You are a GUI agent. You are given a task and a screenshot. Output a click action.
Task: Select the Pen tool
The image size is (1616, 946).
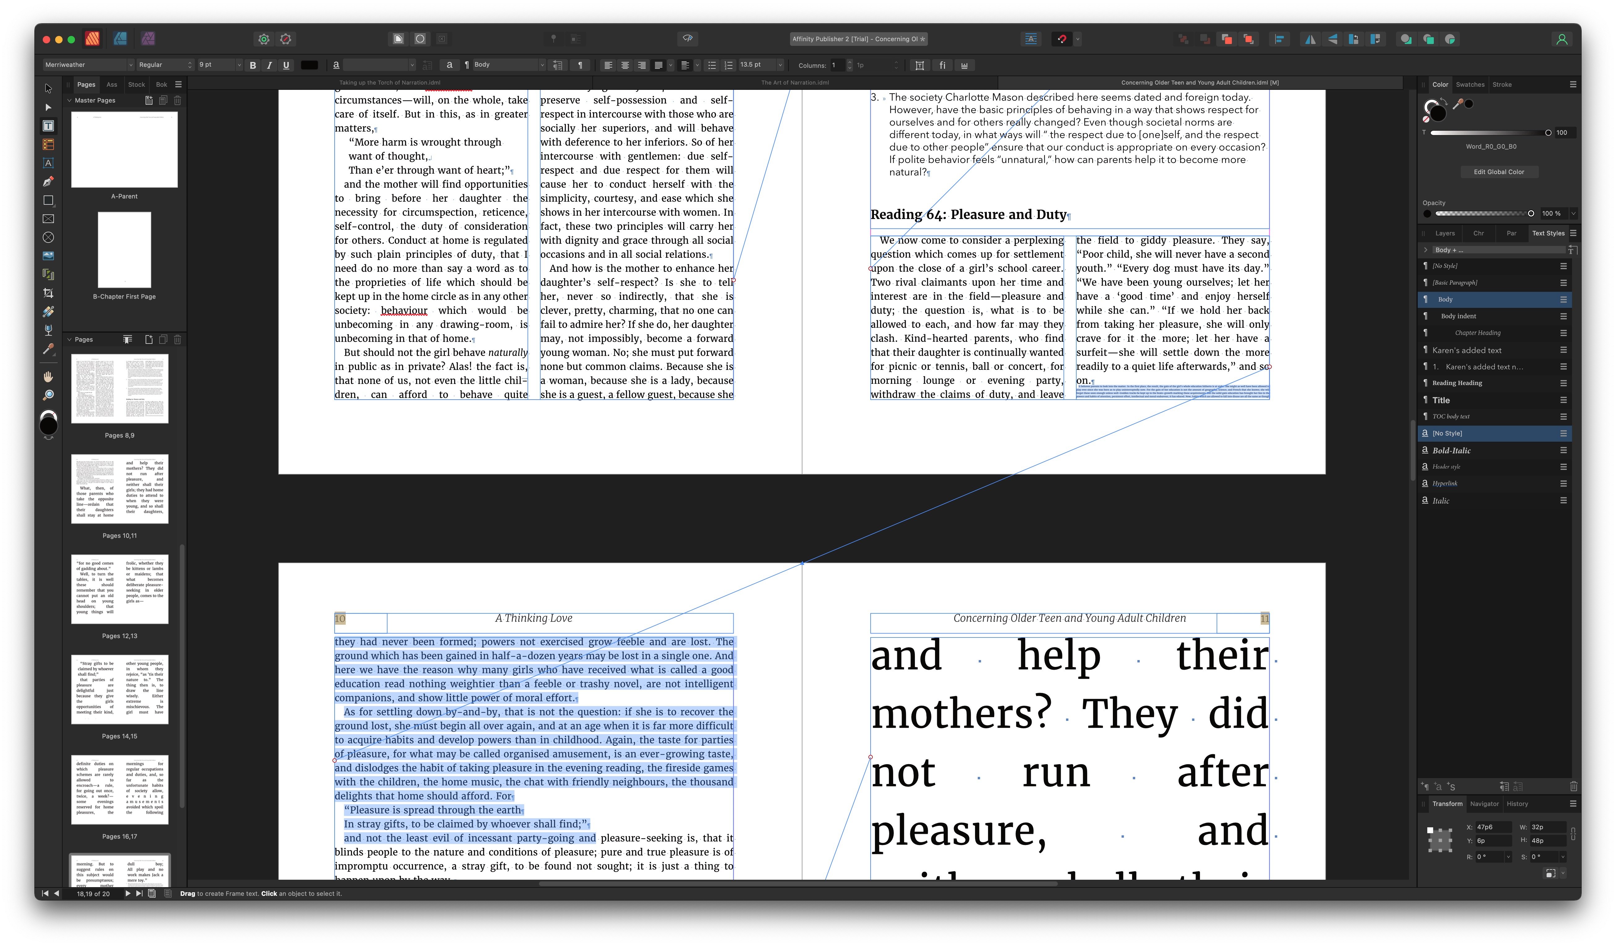(x=48, y=182)
